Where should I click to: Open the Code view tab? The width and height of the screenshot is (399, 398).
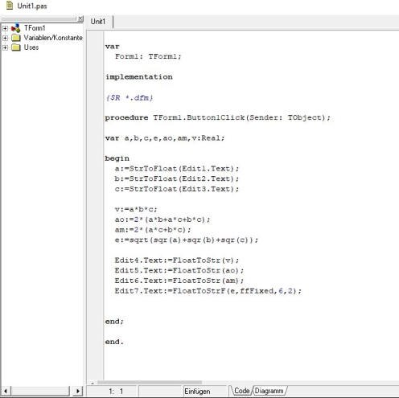tap(241, 391)
